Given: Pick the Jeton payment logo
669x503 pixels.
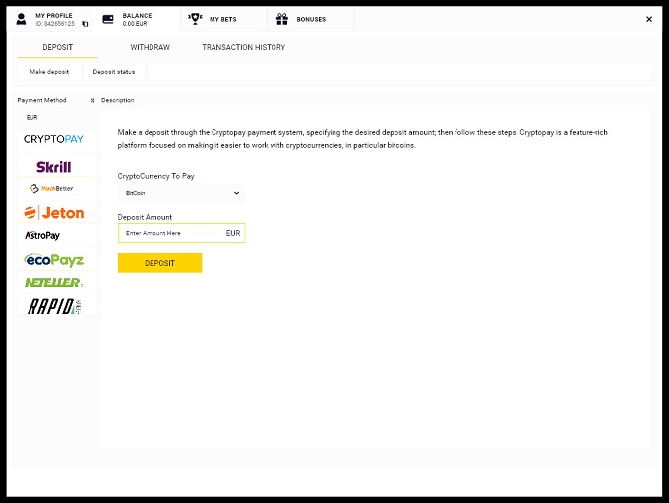Looking at the screenshot, I should point(53,212).
